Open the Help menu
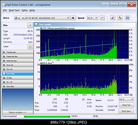This screenshot has width=138, height=125. 32,10
